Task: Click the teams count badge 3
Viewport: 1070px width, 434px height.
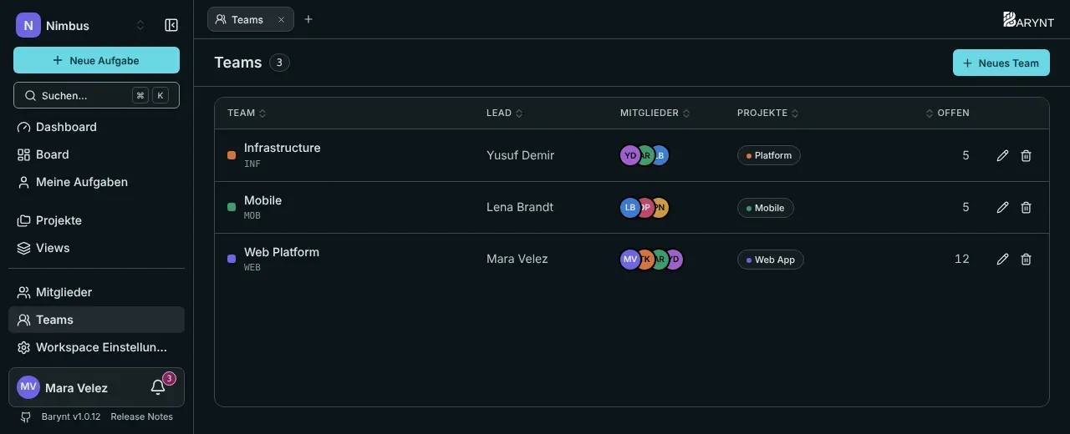Action: (280, 63)
